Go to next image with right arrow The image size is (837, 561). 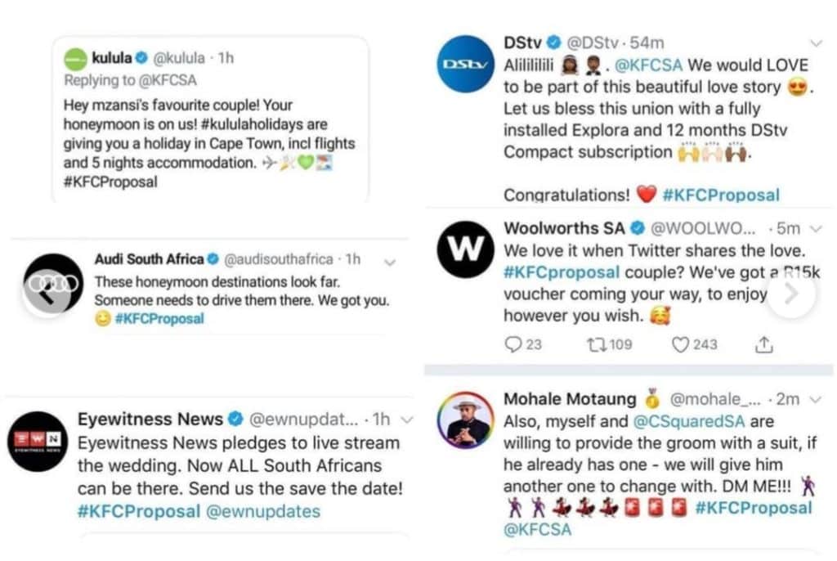791,294
